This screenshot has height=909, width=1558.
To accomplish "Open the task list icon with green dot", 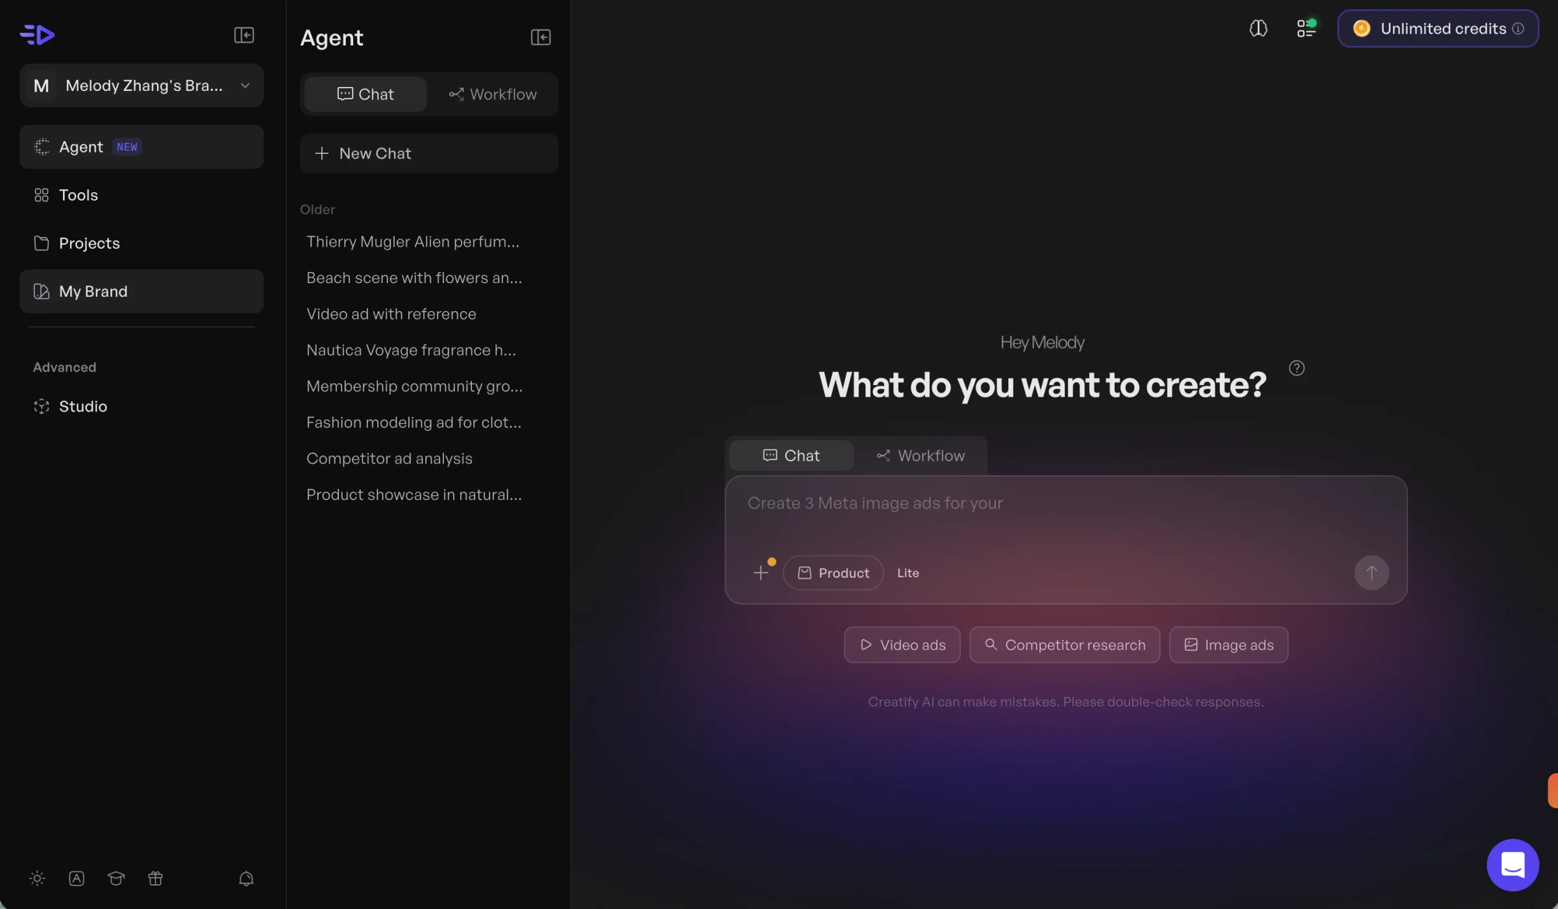I will [x=1306, y=29].
